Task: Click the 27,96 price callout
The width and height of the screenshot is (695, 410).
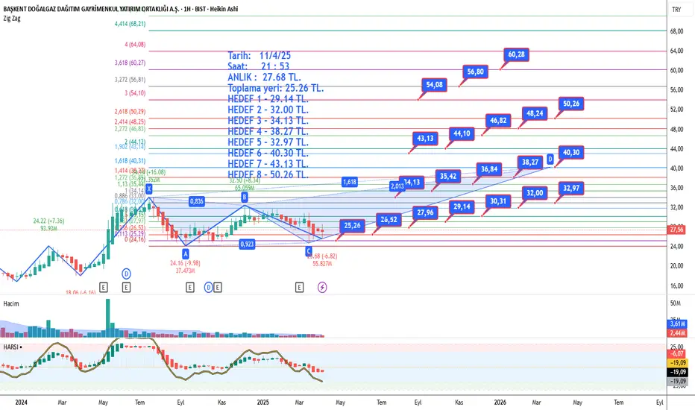Action: (426, 212)
